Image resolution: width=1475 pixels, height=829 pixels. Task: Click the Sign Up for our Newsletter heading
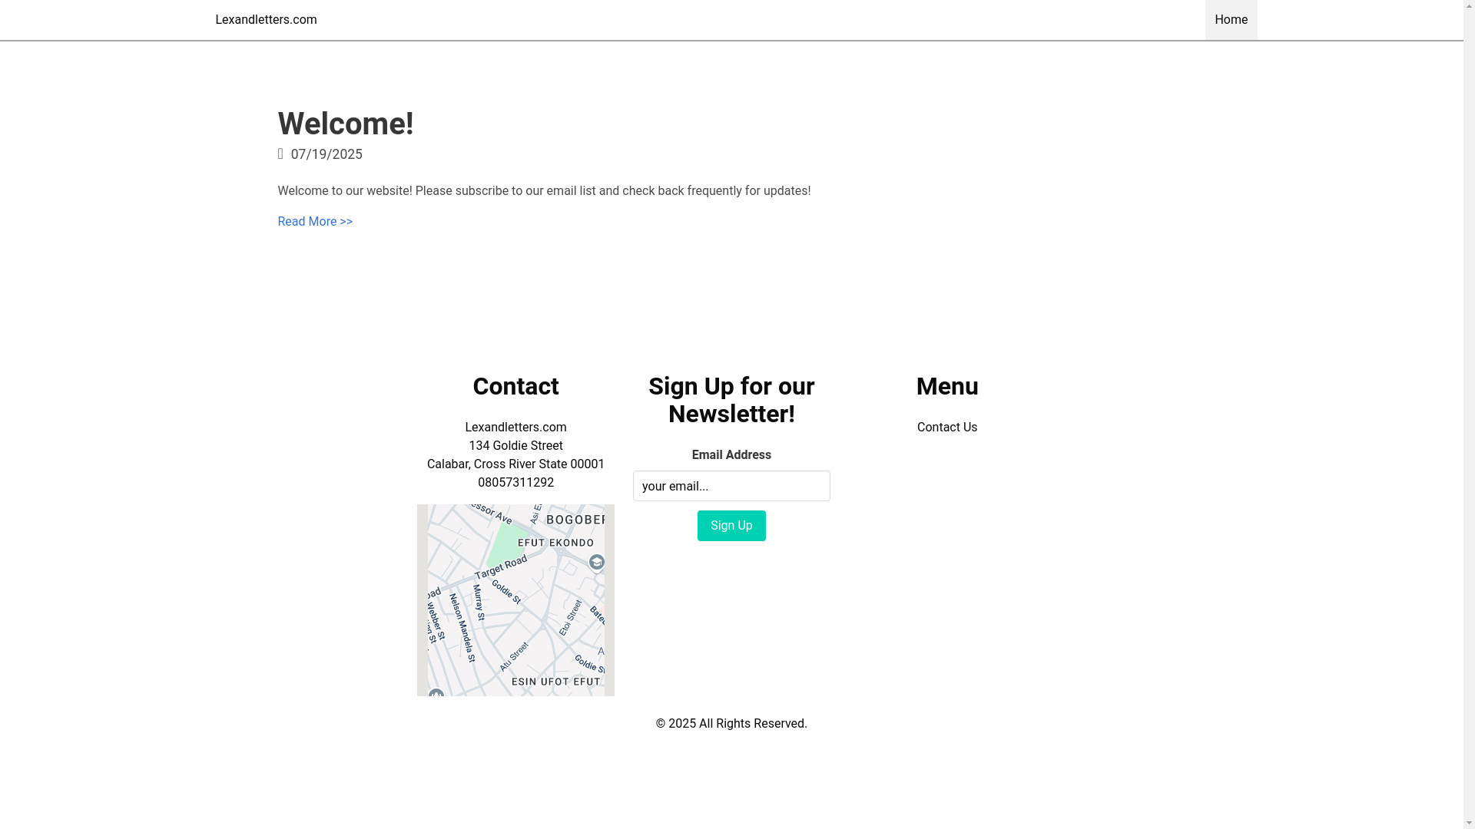[731, 400]
